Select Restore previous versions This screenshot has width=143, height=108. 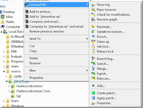(x=56, y=32)
